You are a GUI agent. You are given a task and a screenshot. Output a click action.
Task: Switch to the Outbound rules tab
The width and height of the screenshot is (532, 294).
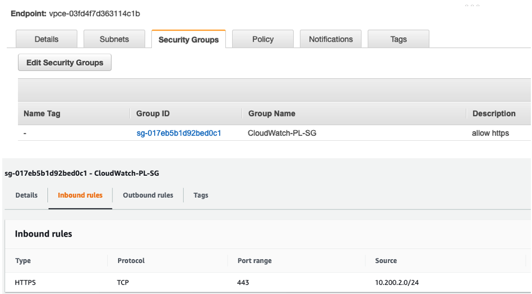[x=148, y=195]
